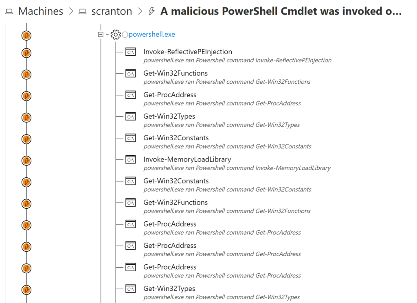The image size is (417, 303).
Task: Select the Get-Win32Functions command entry
Action: coord(175,73)
